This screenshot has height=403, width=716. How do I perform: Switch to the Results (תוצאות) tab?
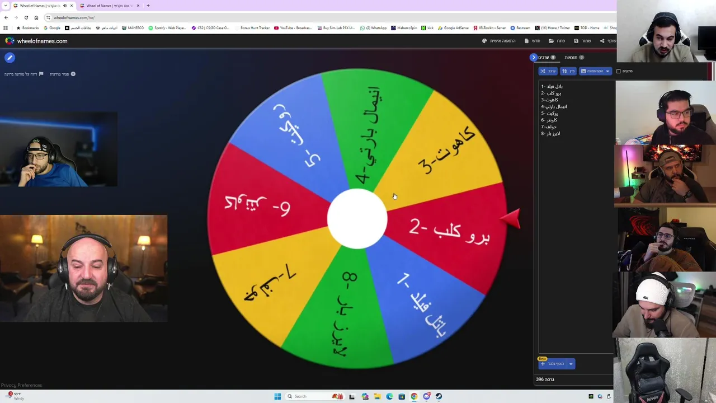[x=574, y=57]
